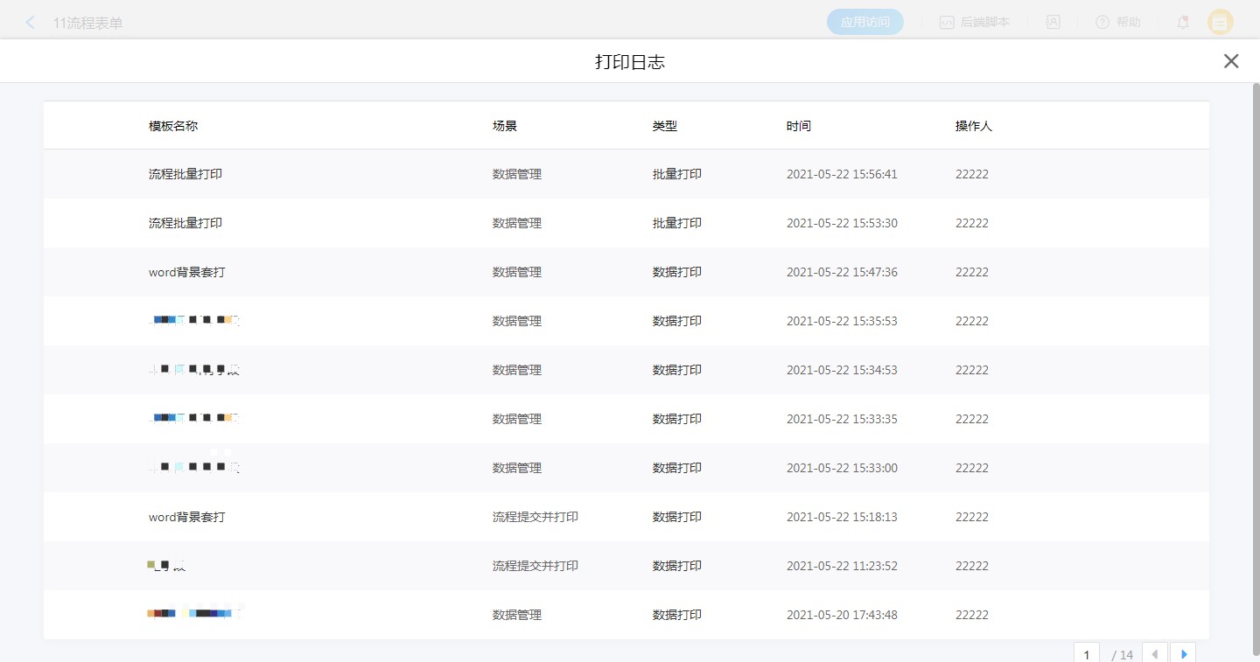Click the previous page arrow
1260x662 pixels.
coord(1155,654)
